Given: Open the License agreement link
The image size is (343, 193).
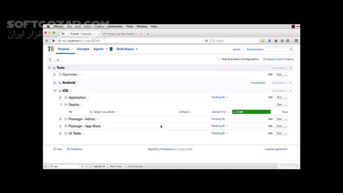Looking at the screenshot, I should (277, 149).
